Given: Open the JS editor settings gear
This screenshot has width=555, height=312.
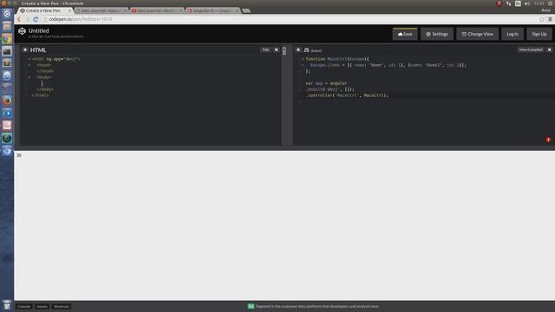Looking at the screenshot, I should 298,50.
